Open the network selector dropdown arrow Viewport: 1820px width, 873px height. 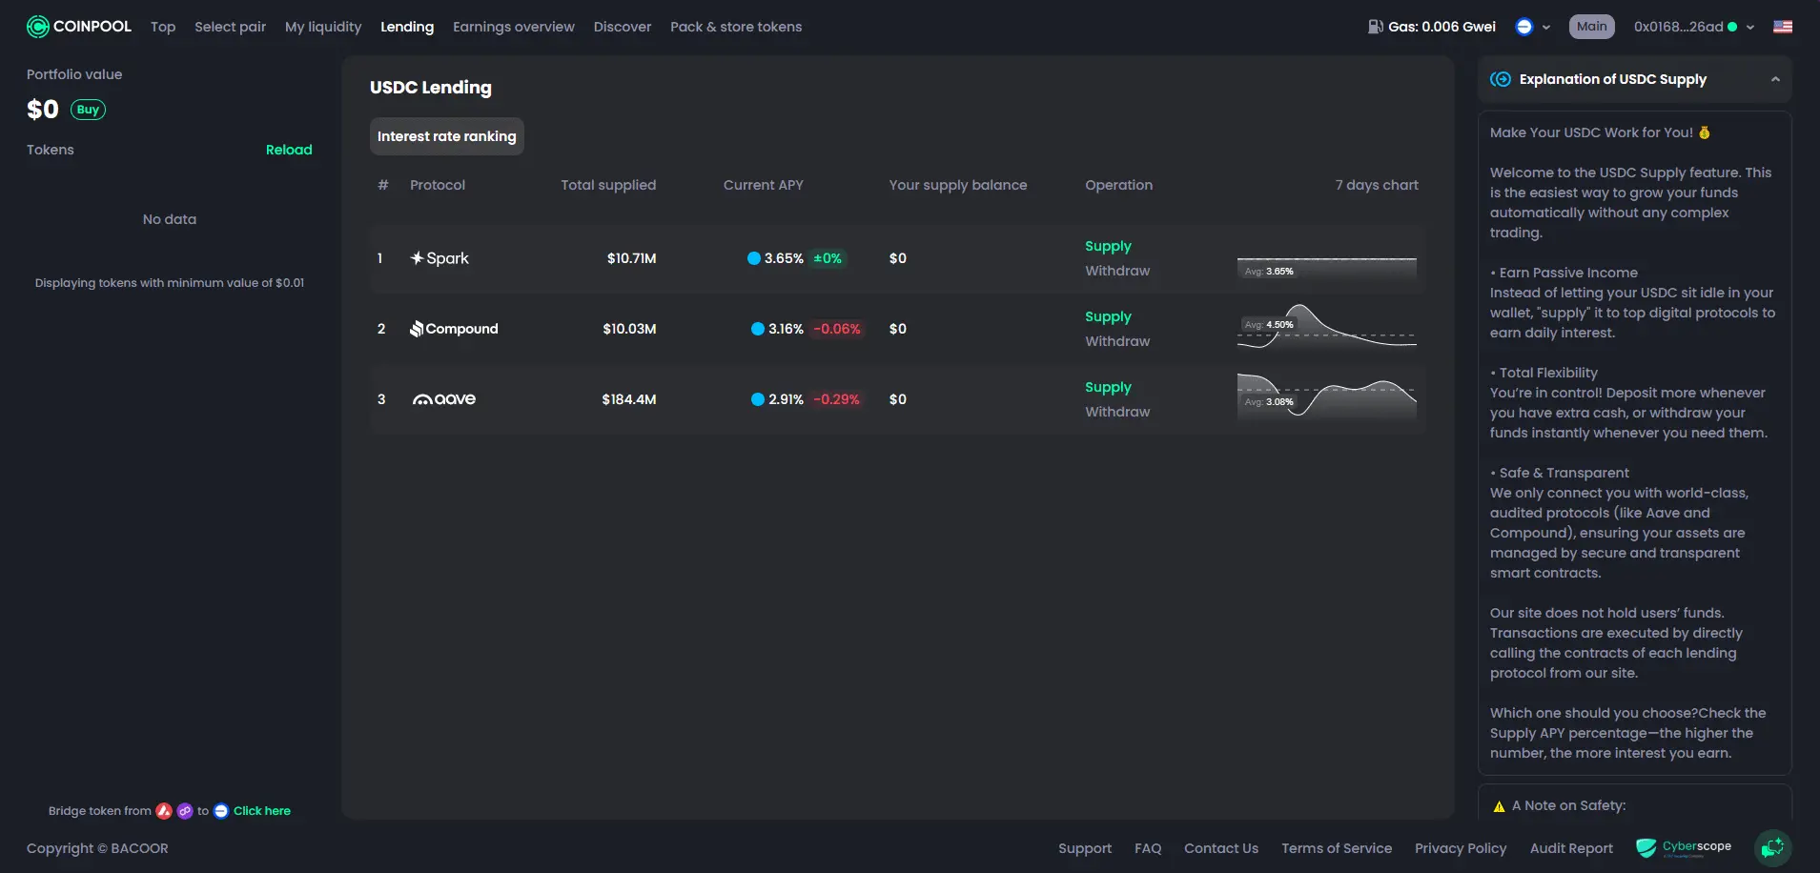(1546, 27)
